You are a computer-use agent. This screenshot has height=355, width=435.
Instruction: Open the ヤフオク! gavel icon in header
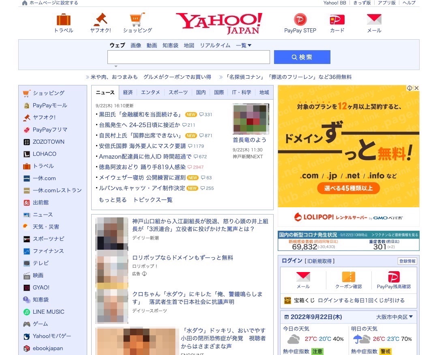101,19
